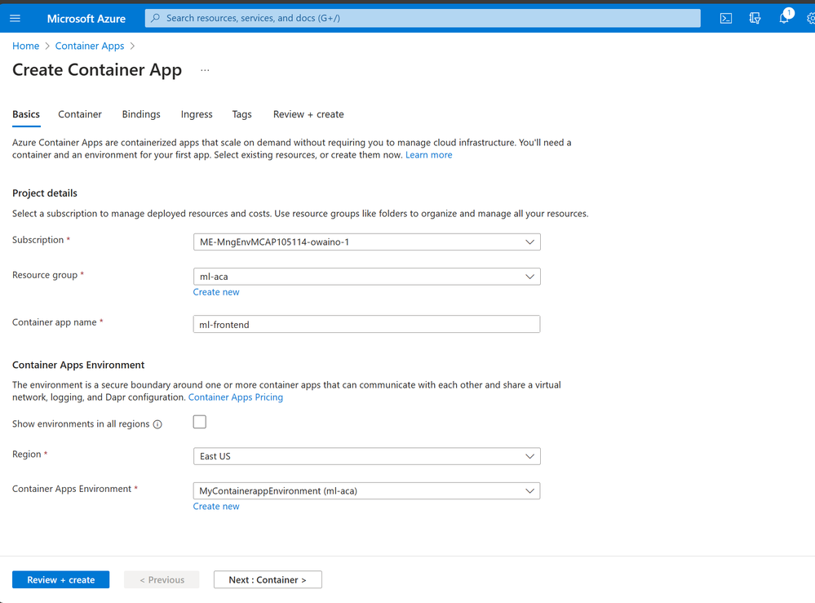Click the Subscription field label
815x603 pixels.
(38, 240)
